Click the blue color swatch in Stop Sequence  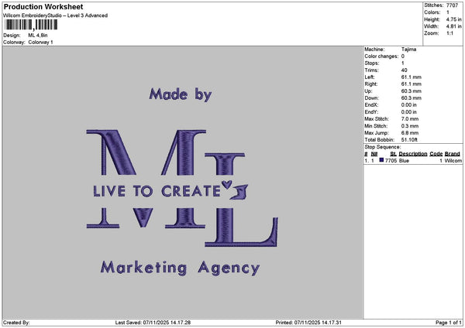click(381, 160)
